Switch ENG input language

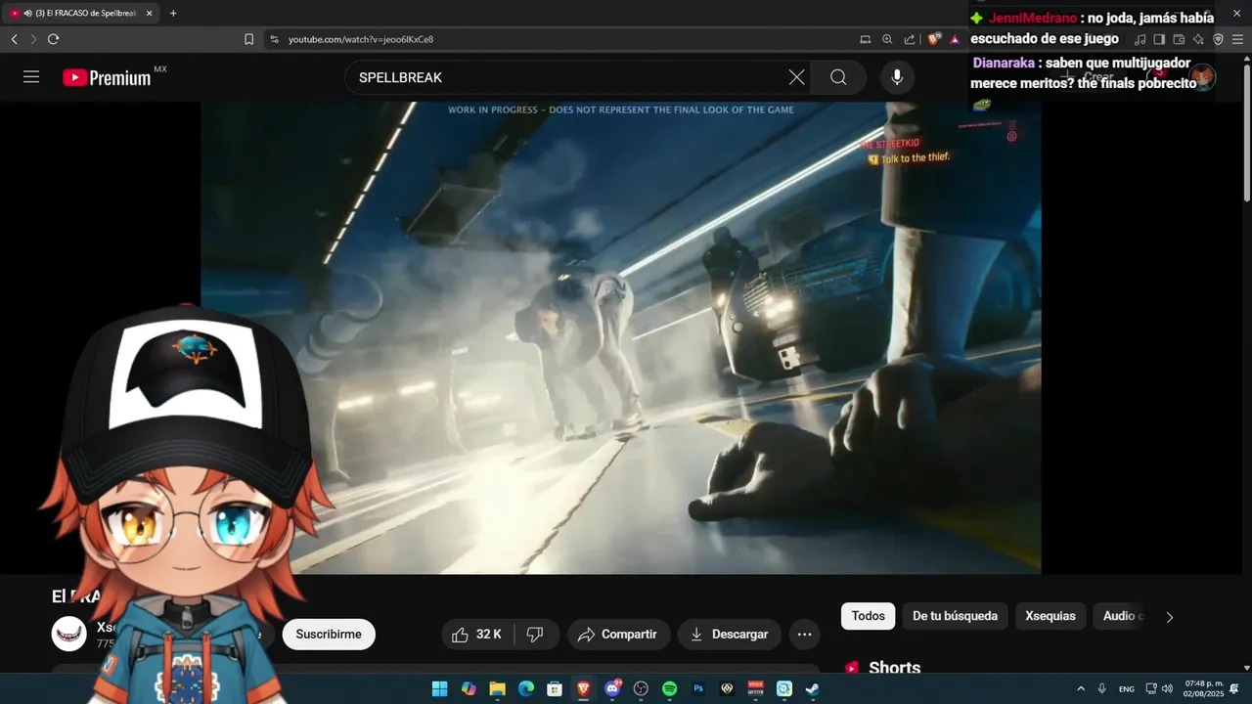click(1127, 689)
